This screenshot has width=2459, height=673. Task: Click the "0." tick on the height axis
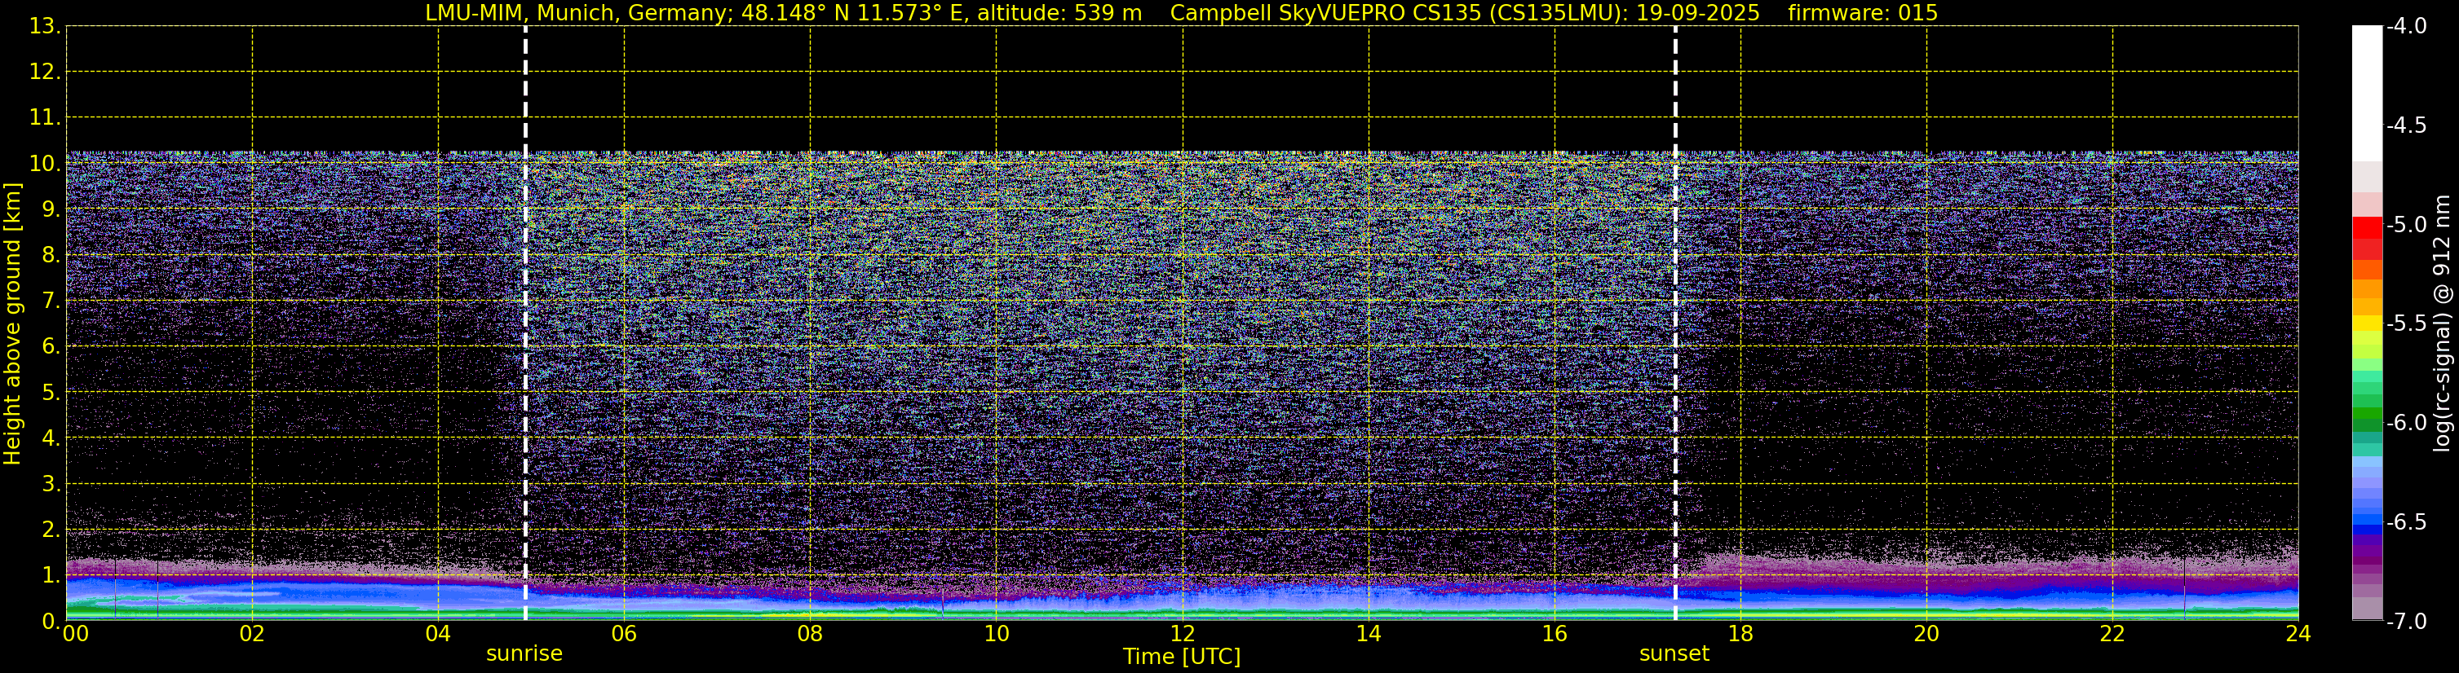pos(50,621)
